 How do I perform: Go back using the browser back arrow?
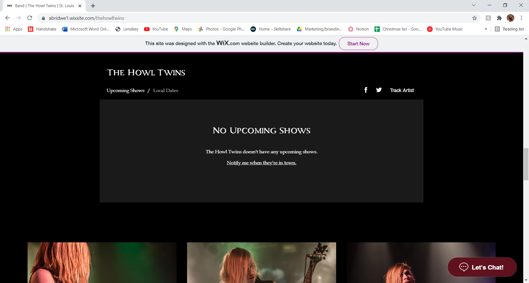coord(7,18)
